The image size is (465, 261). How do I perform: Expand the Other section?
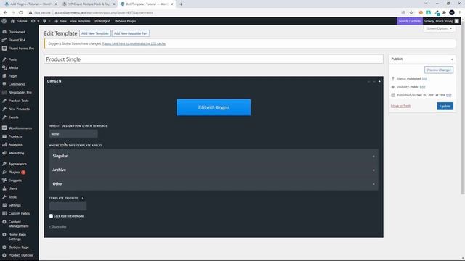[214, 183]
